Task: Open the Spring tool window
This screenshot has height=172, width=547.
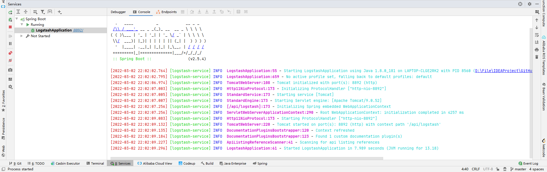Action: coord(260,163)
